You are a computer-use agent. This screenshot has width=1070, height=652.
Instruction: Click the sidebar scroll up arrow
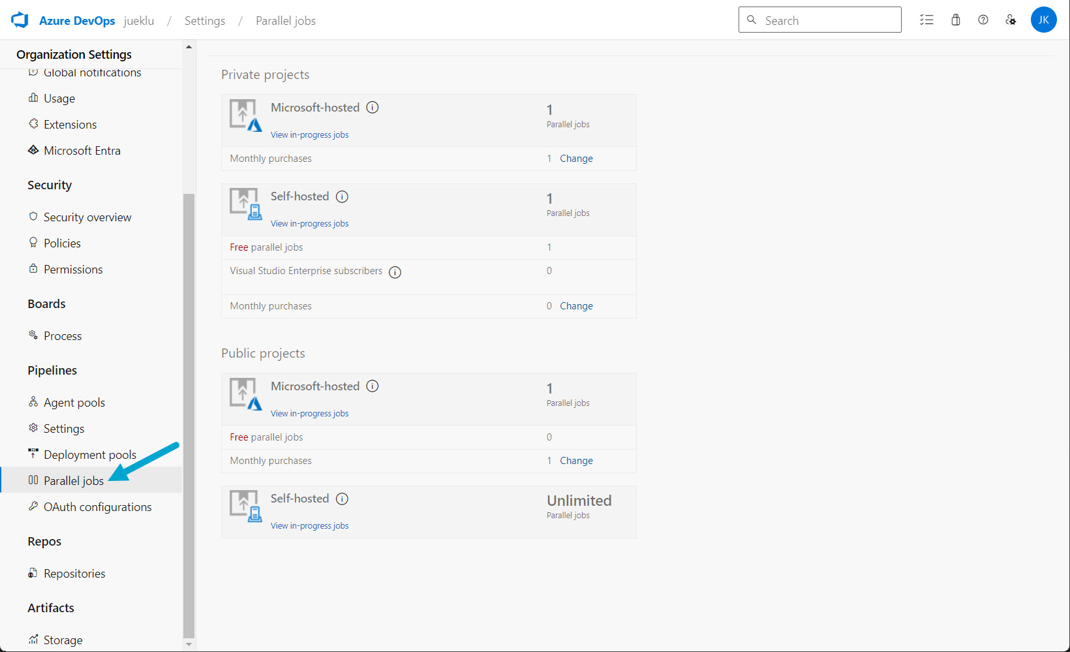pos(189,47)
